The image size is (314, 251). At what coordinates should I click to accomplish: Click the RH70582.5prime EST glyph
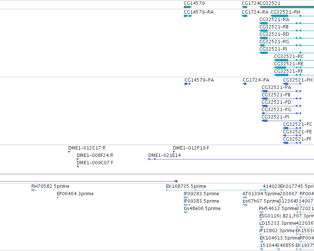pyautogui.click(x=34, y=190)
